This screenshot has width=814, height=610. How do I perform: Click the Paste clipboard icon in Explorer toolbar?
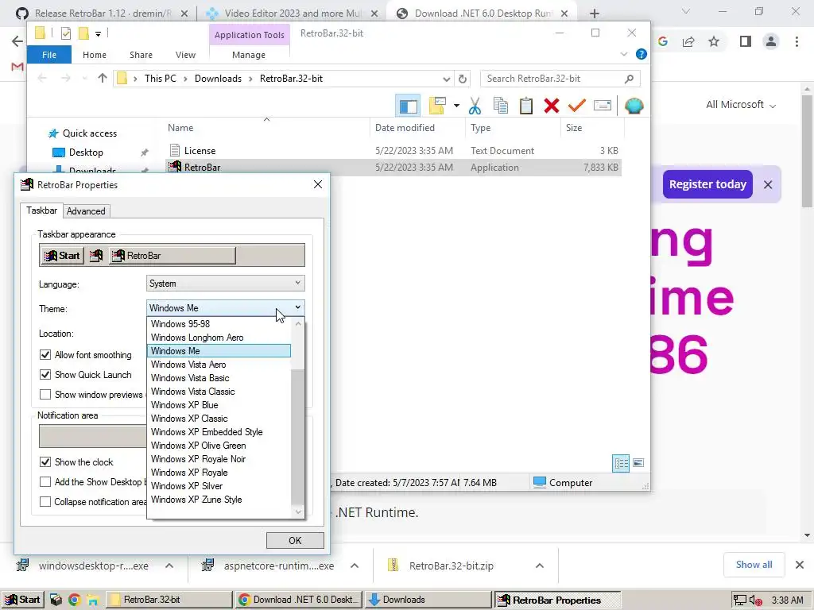(526, 106)
